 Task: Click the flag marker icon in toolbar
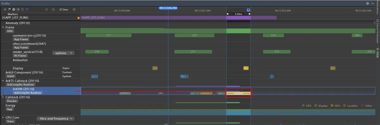click(9, 9)
